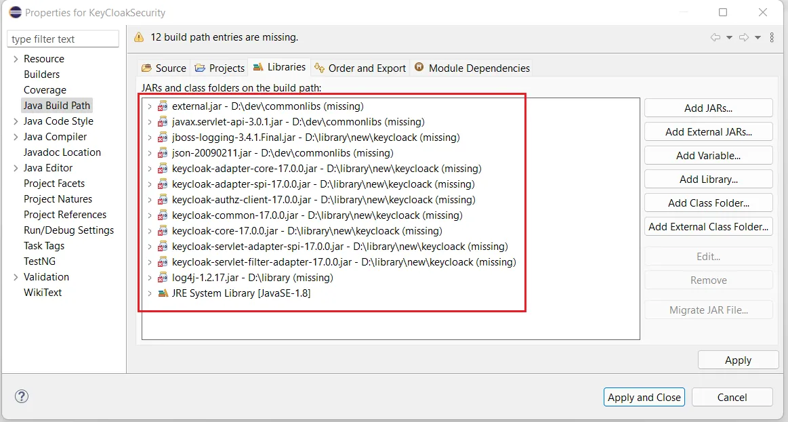Switch to the Projects tab

click(x=220, y=68)
